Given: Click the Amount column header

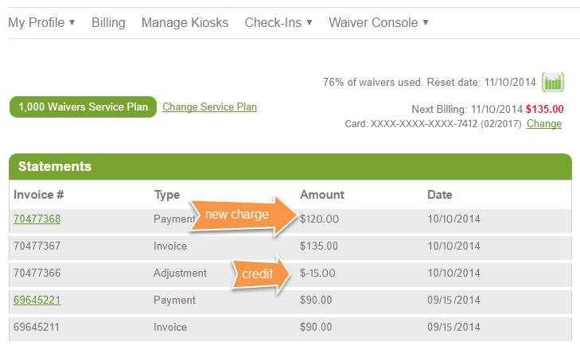Looking at the screenshot, I should [321, 194].
